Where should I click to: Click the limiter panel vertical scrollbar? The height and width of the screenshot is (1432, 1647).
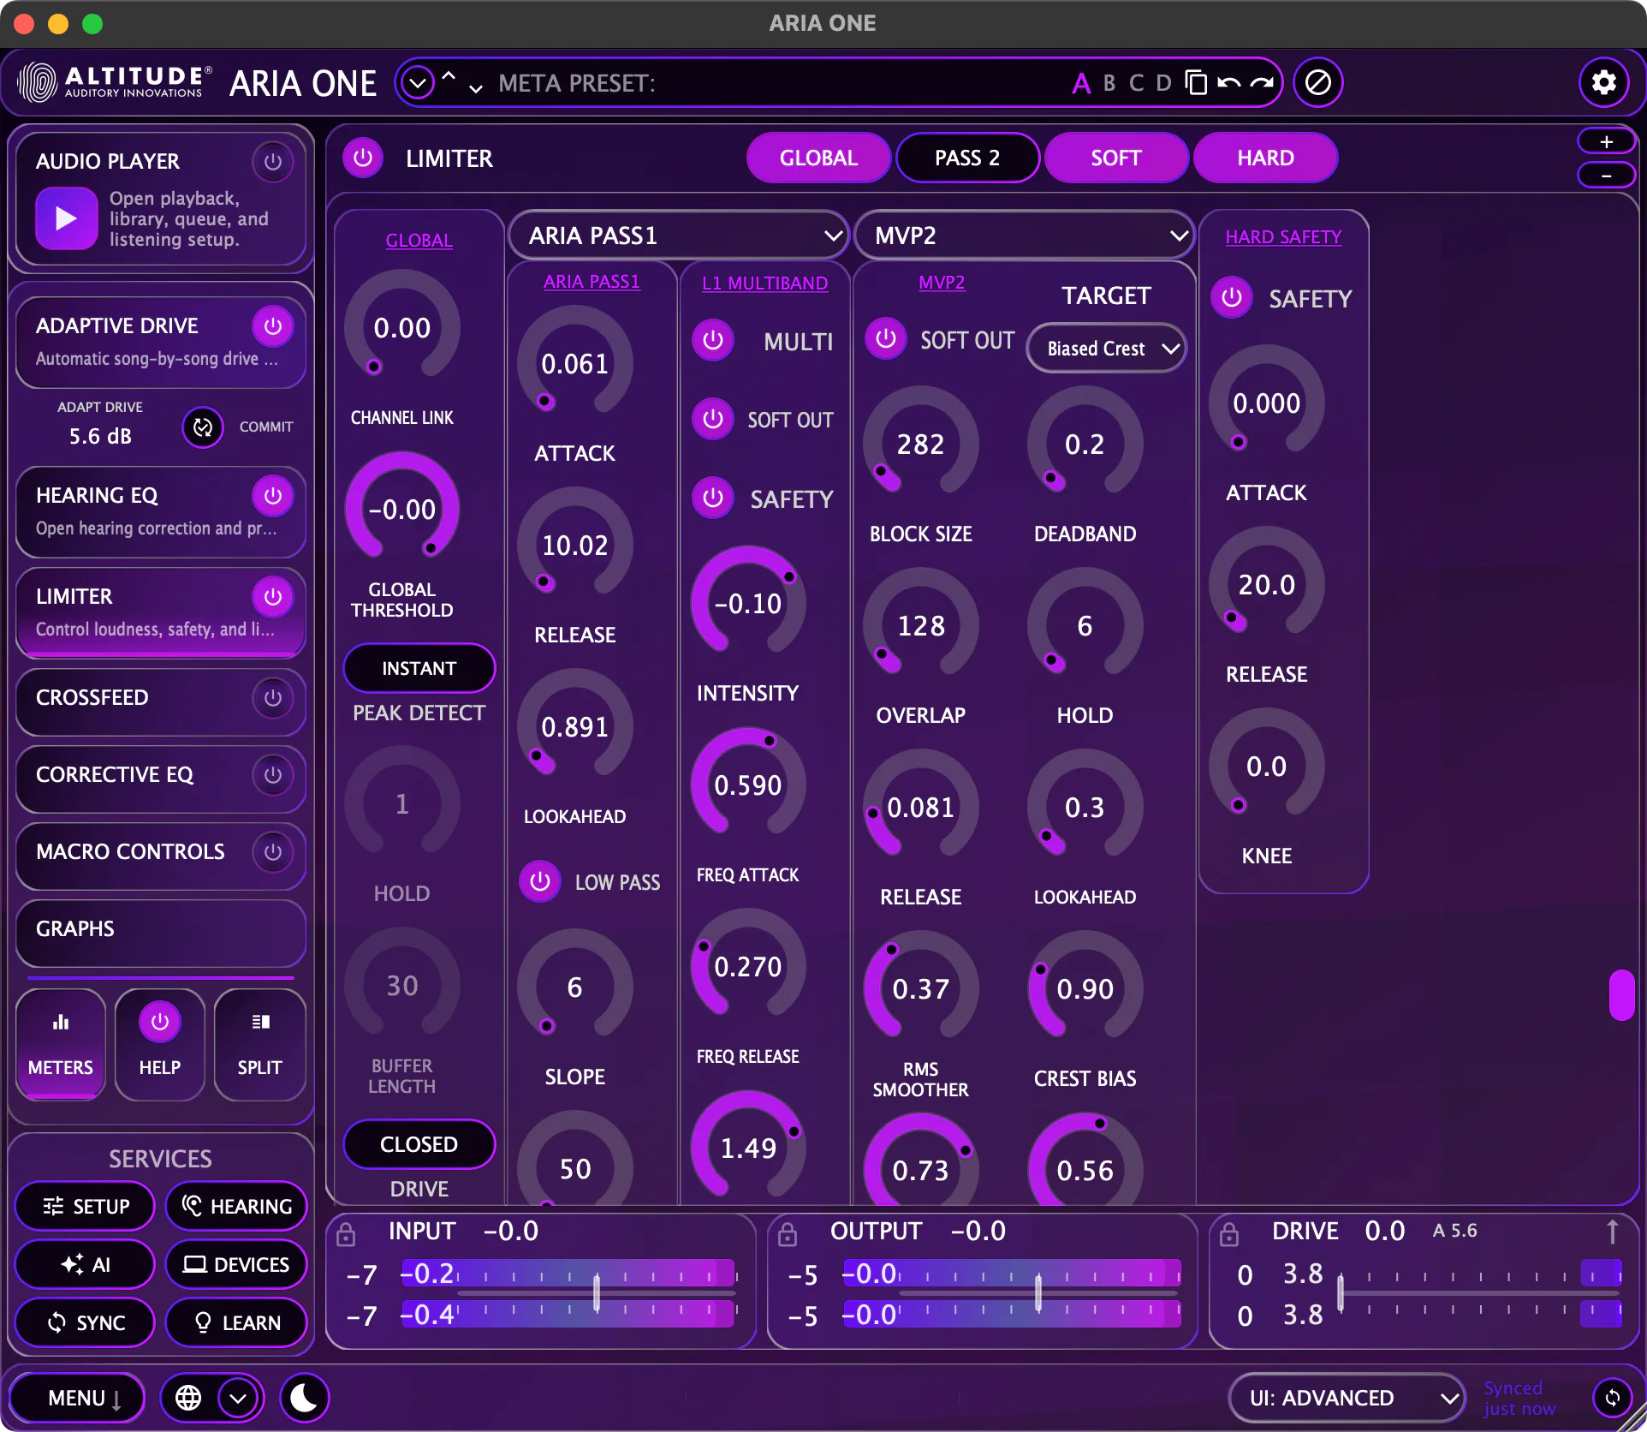[1621, 995]
